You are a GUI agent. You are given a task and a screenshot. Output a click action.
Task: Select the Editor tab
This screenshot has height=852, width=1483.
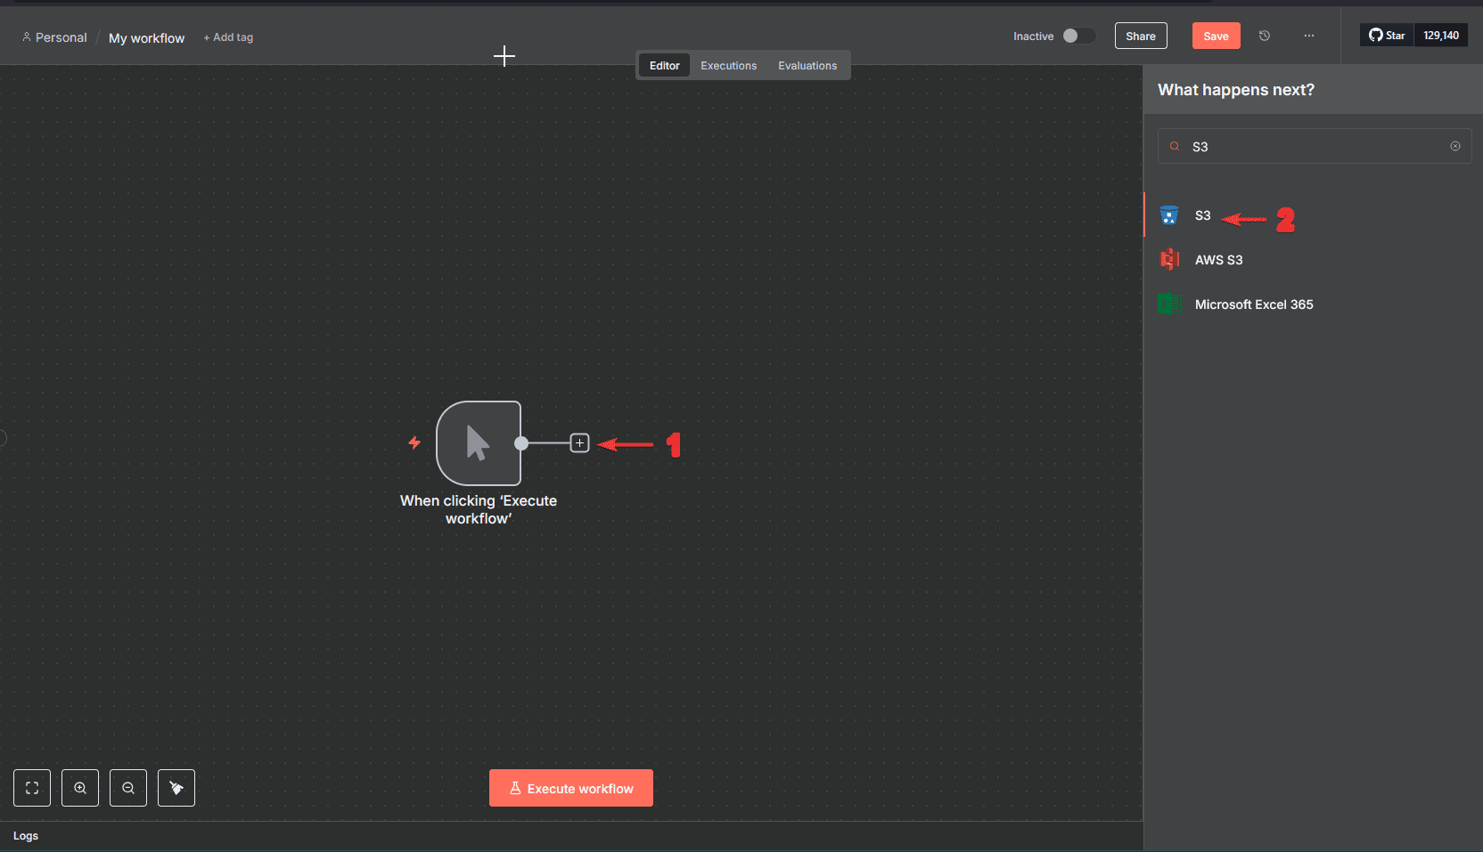664,66
